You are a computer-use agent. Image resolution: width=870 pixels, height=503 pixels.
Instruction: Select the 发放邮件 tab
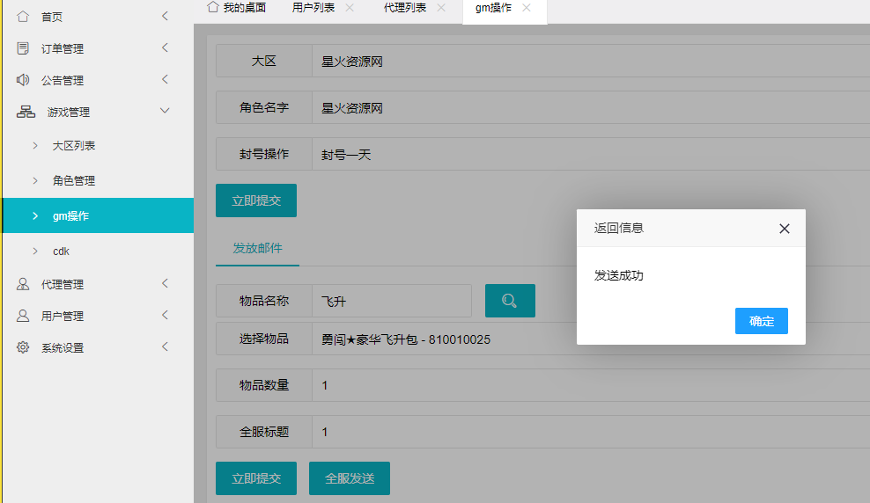coord(257,248)
